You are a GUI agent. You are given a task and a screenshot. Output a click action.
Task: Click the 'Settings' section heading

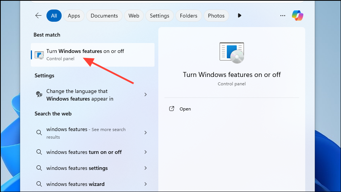click(x=45, y=75)
